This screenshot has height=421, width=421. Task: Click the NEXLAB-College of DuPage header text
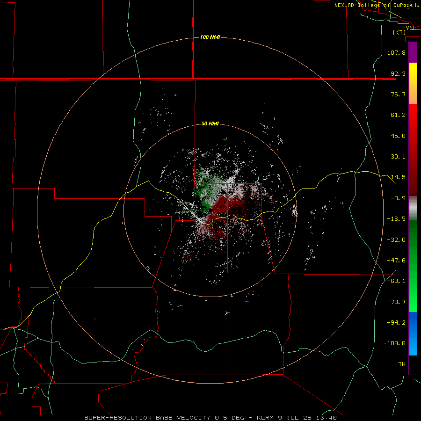(377, 5)
